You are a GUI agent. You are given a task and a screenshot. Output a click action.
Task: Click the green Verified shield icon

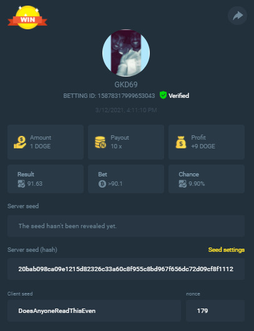tap(163, 95)
